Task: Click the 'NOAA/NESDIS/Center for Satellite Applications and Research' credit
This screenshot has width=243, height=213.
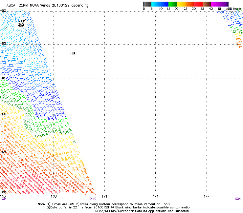Action: pyautogui.click(x=142, y=211)
